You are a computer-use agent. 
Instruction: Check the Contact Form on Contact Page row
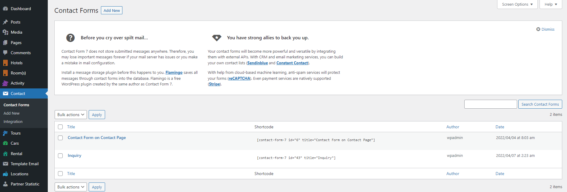(60, 138)
